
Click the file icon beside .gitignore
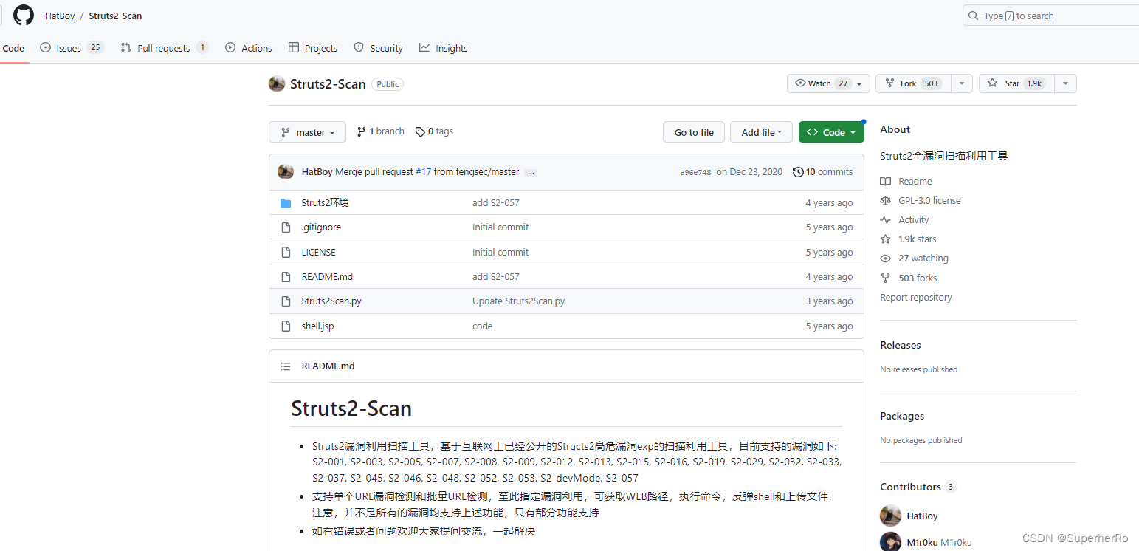(x=286, y=227)
